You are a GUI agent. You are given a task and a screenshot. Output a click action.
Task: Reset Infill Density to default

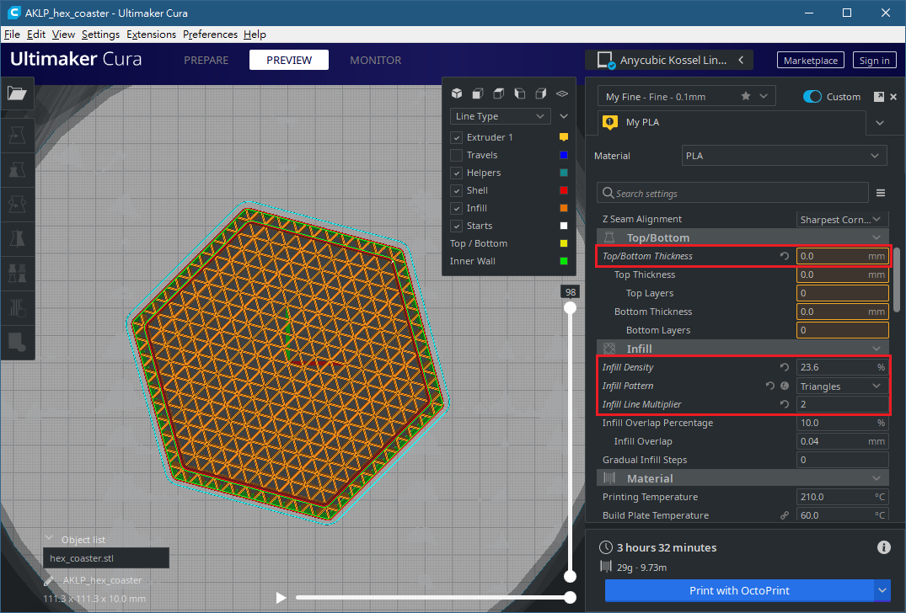coord(784,367)
